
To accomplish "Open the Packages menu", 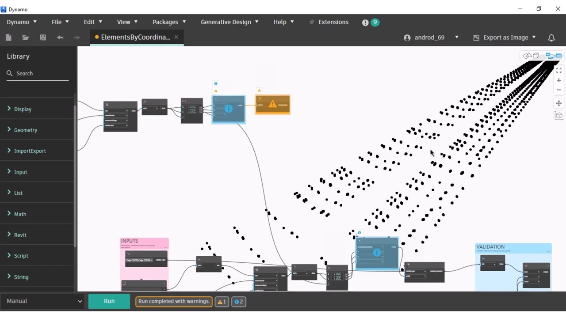I will tap(169, 22).
